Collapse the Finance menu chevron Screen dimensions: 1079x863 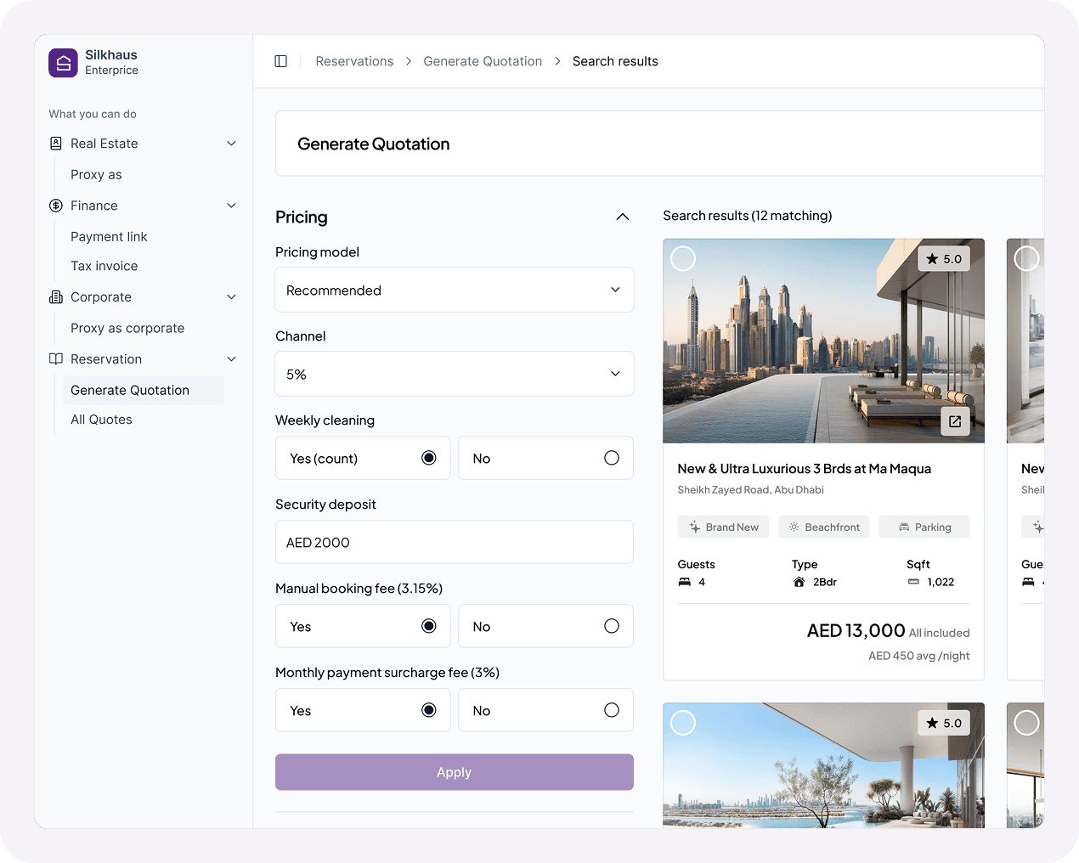click(x=231, y=206)
